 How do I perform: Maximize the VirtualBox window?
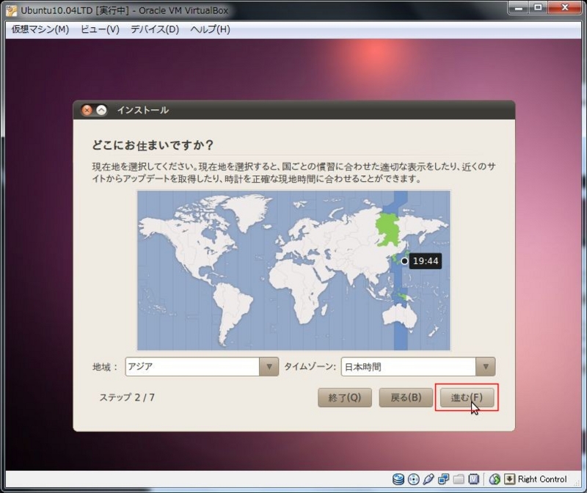[x=538, y=7]
